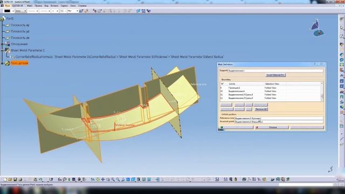Open the layer selection dropdown
345x194 pixels.
click(x=73, y=11)
